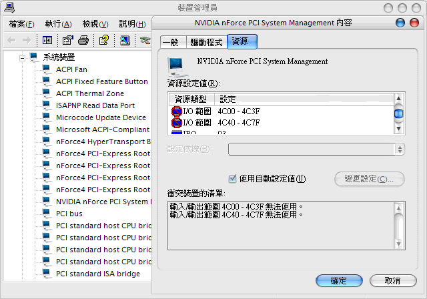This screenshot has height=299, width=427.
Task: Click the 設定 column header
Action: (304, 99)
